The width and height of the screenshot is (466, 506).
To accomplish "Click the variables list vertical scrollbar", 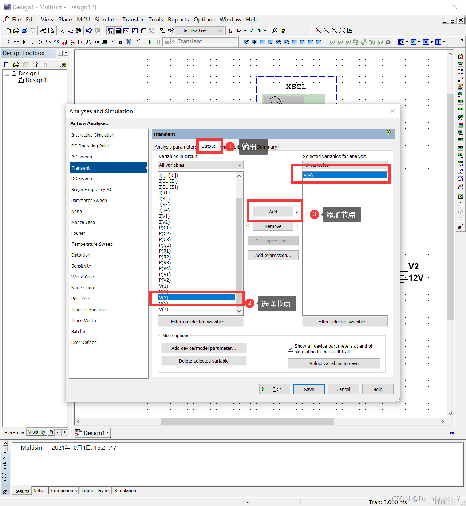I will pyautogui.click(x=239, y=243).
